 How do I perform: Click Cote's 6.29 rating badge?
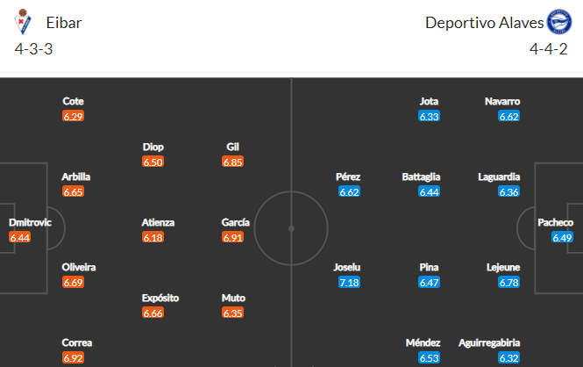pyautogui.click(x=74, y=116)
